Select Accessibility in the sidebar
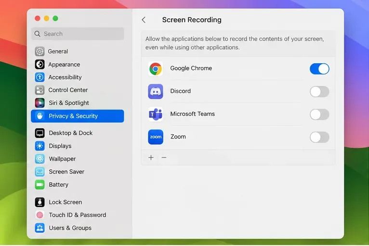The image size is (369, 246). (x=78, y=77)
